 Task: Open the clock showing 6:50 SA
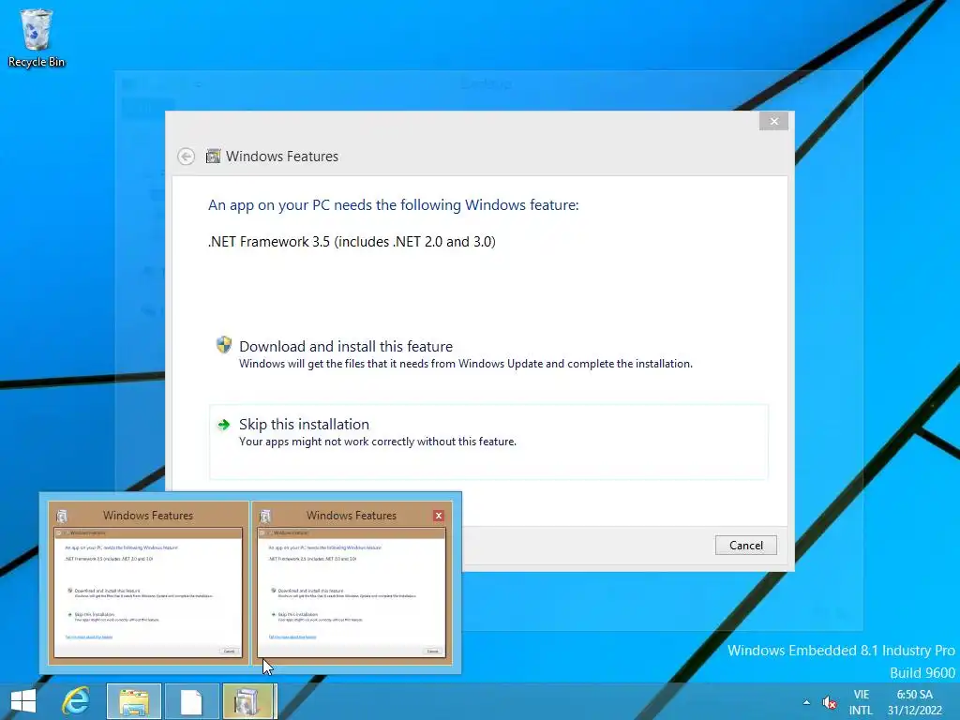[915, 702]
